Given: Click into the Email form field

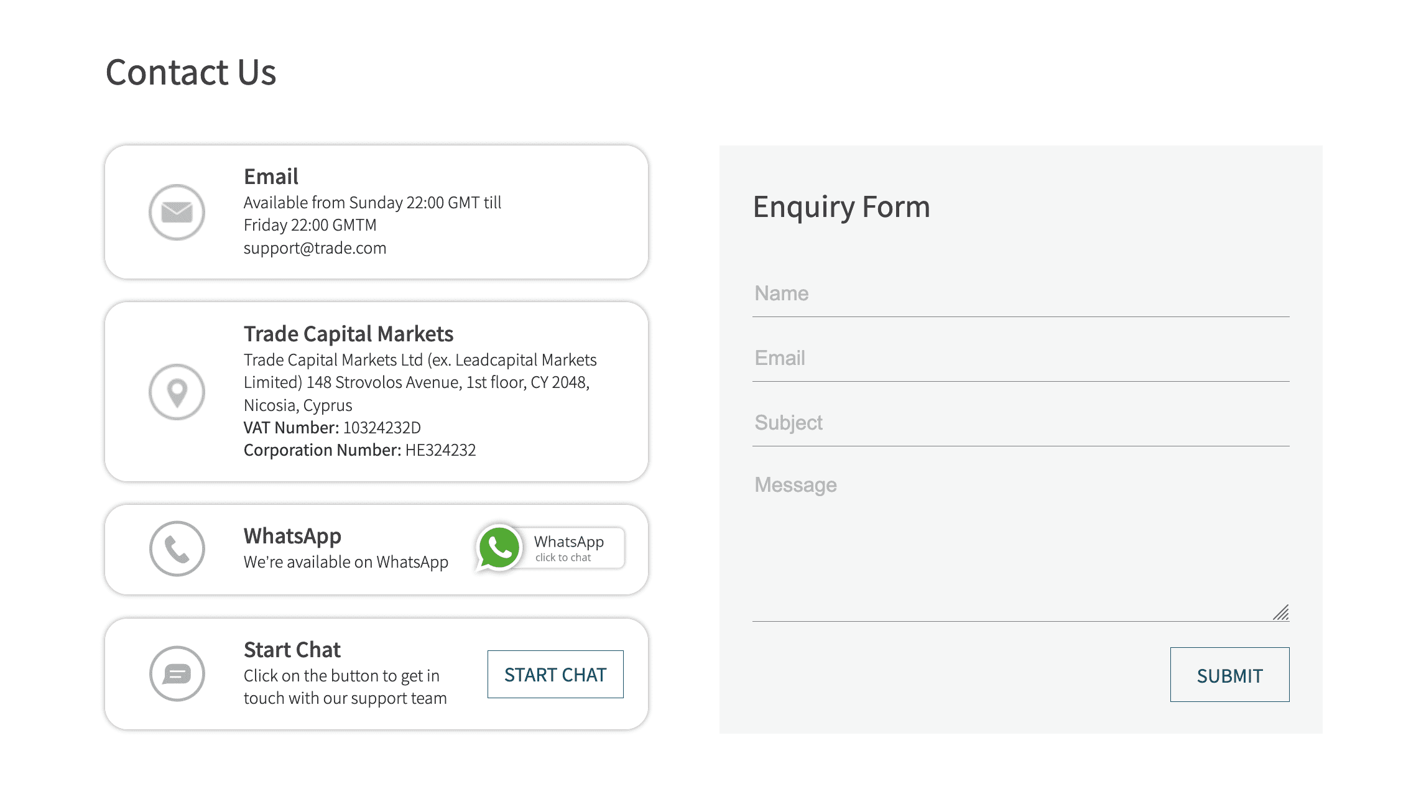Looking at the screenshot, I should 1020,359.
